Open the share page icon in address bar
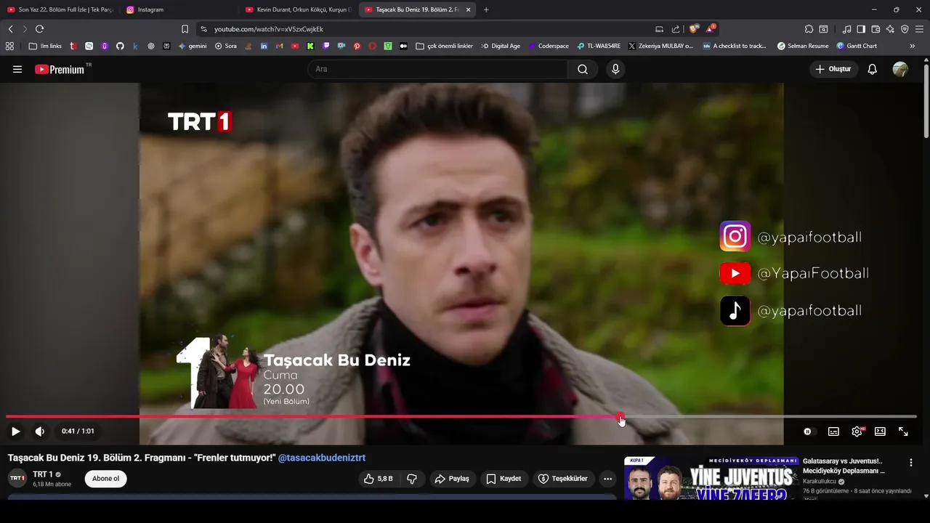Viewport: 930px width, 523px height. point(676,29)
